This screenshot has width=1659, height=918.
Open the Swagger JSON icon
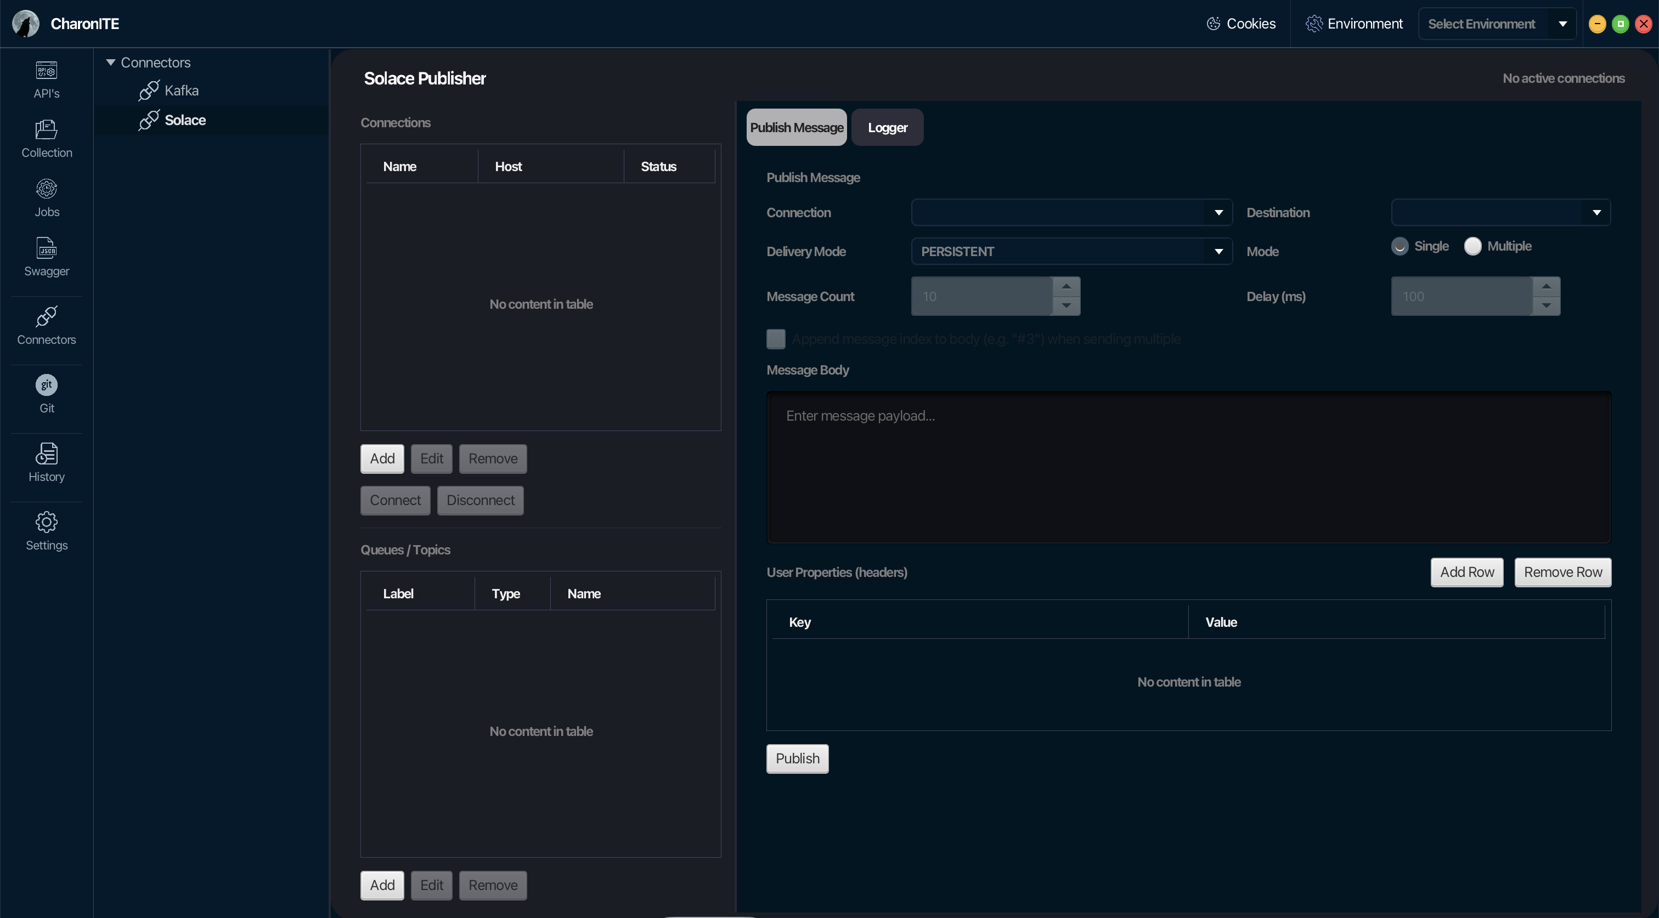tap(47, 248)
